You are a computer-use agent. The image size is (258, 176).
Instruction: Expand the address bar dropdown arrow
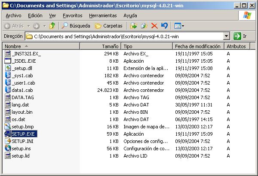[x=227, y=36]
